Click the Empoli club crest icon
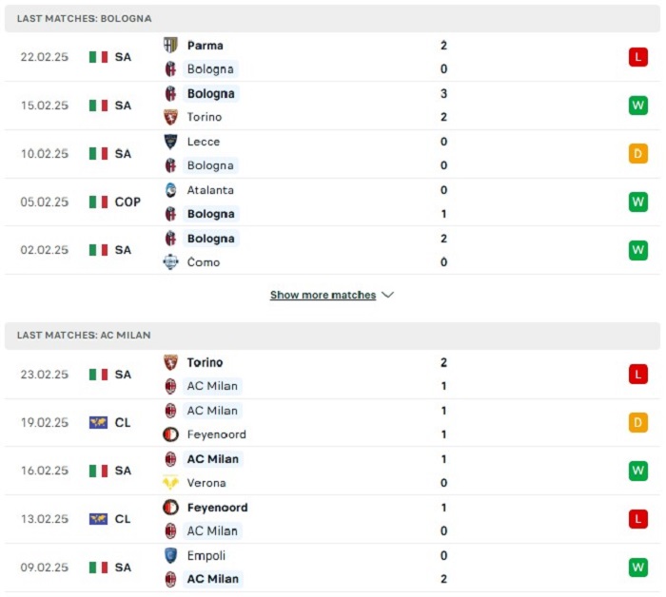 [170, 555]
